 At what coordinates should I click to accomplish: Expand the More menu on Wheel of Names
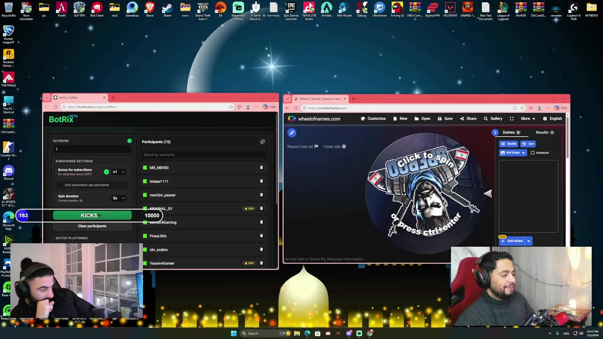click(528, 119)
